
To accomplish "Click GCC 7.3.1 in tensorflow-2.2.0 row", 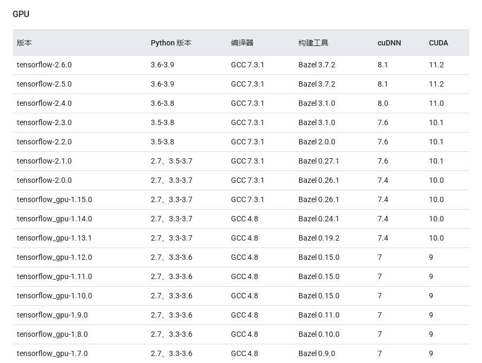I will click(247, 142).
